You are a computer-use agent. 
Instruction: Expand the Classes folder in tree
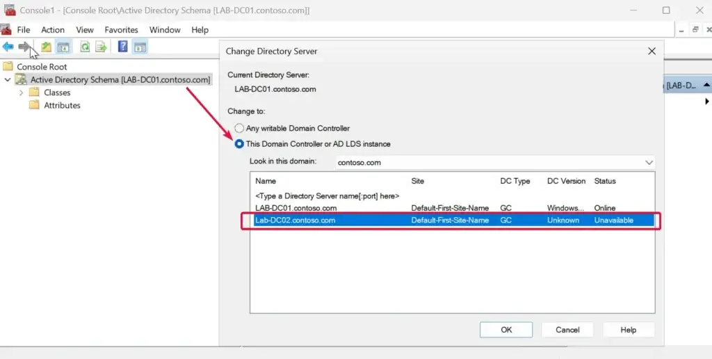(22, 93)
